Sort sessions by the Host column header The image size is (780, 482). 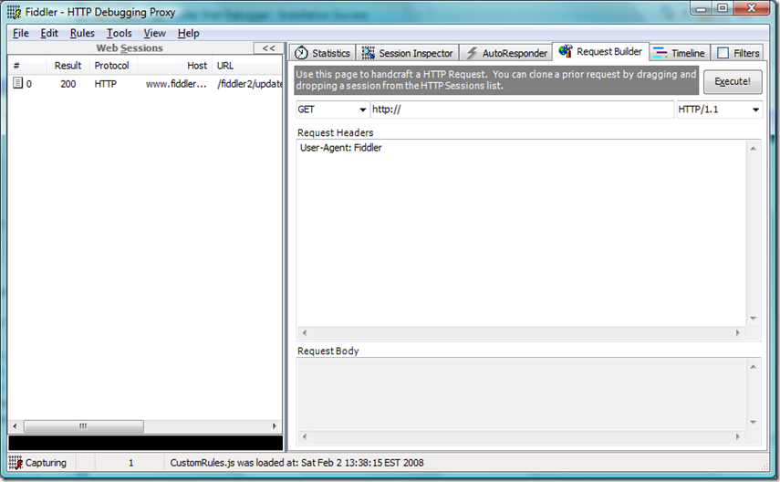(174, 65)
